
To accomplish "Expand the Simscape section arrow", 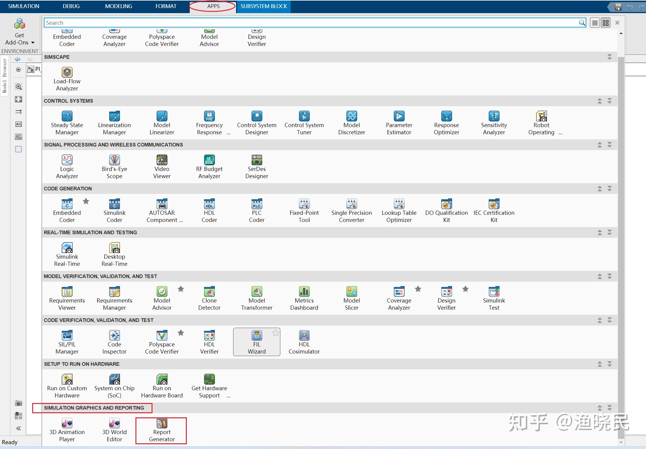I will pyautogui.click(x=609, y=57).
